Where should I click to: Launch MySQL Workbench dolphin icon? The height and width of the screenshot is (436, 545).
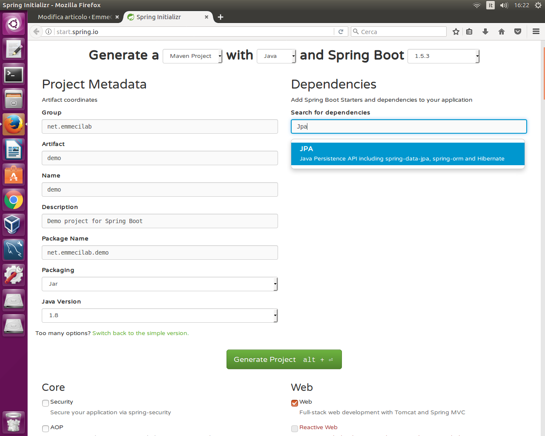coord(14,250)
